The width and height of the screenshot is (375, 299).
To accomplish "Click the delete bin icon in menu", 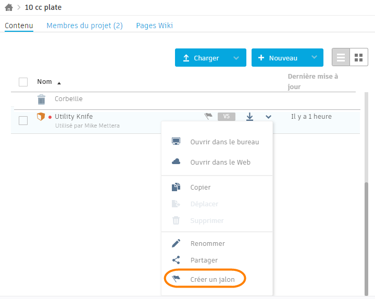I will [x=176, y=220].
